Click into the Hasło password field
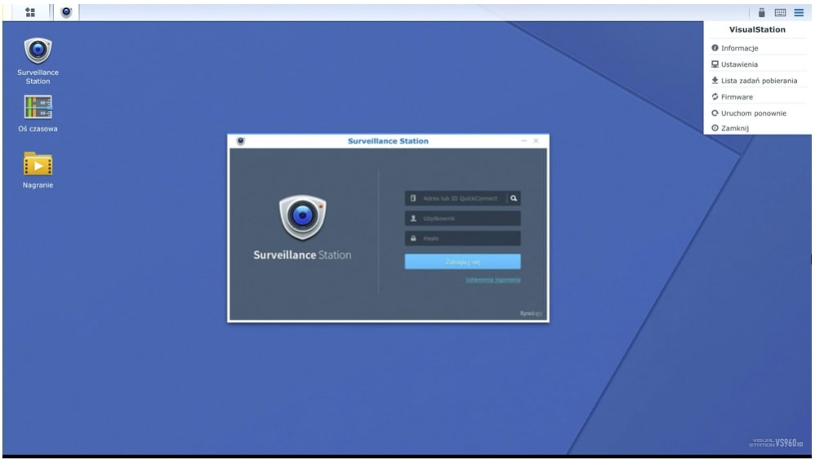This screenshot has height=460, width=815. [462, 238]
